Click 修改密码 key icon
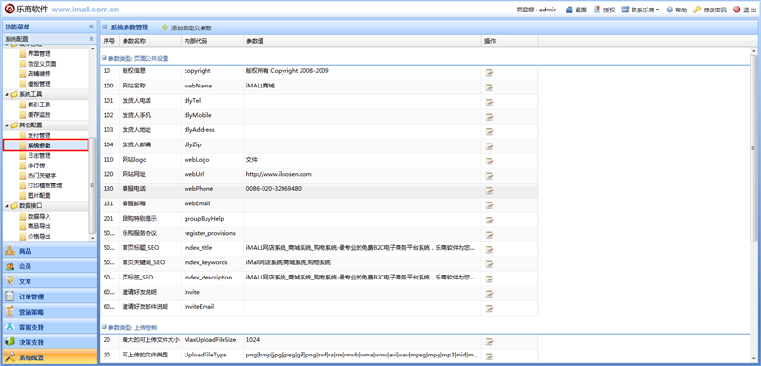This screenshot has height=366, width=761. (x=697, y=10)
